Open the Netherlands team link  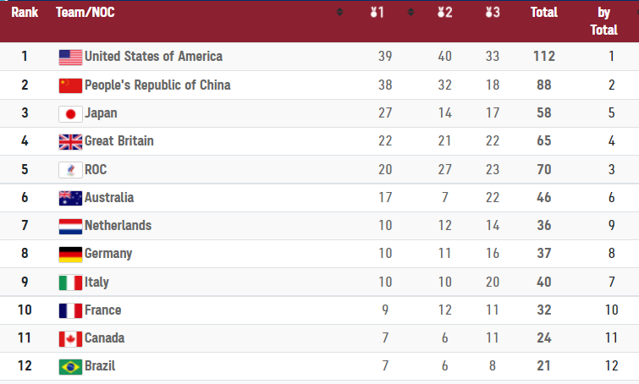[x=118, y=226]
